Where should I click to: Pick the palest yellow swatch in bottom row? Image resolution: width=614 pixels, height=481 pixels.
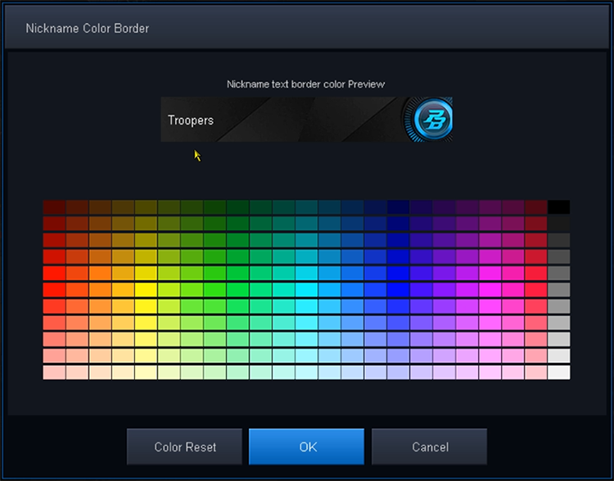[146, 372]
